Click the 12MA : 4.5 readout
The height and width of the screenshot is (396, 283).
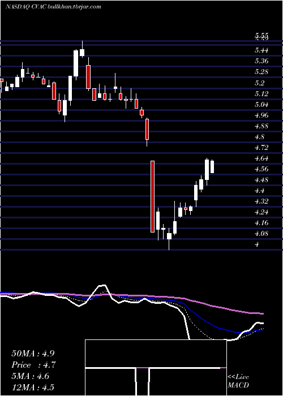tap(33, 388)
